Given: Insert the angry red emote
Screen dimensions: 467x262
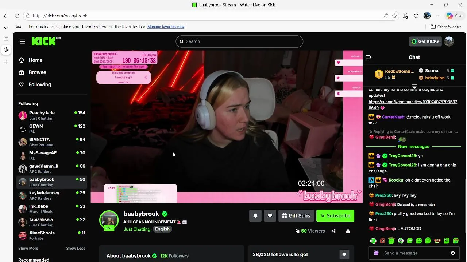Looking at the screenshot, I should (382, 241).
